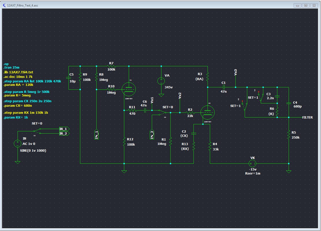Click the U4 triode tube after R2
Viewport: 321px width, 231px height.
[x=208, y=113]
